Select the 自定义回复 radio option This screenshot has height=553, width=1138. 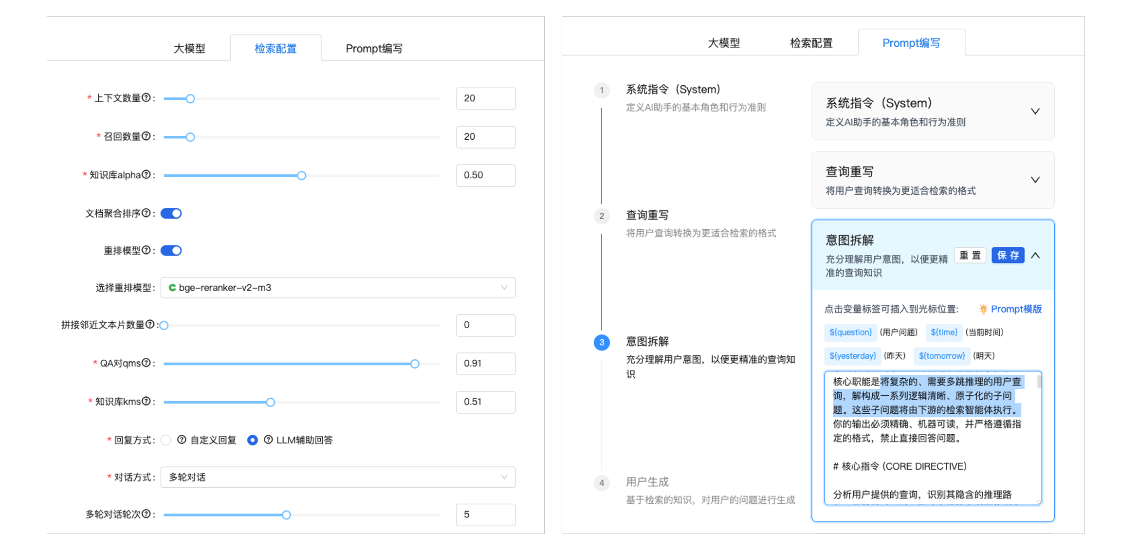coord(166,440)
